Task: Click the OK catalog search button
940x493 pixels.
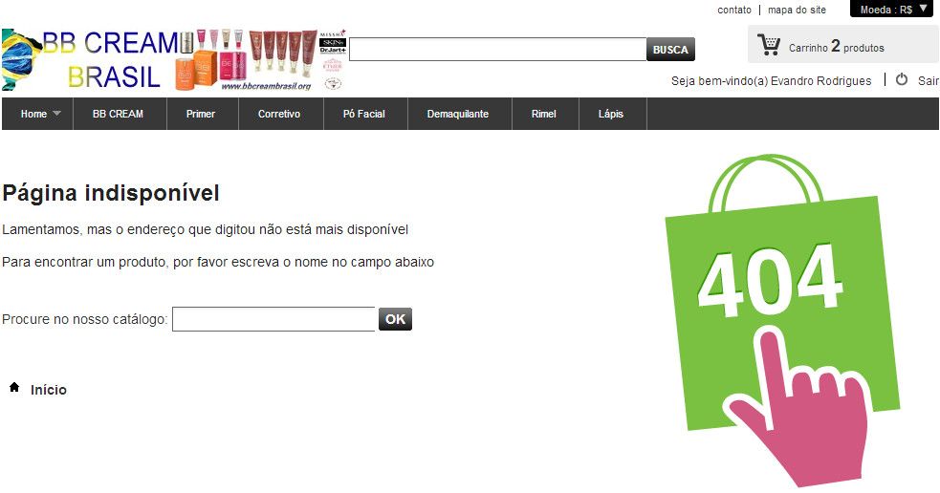Action: point(395,319)
